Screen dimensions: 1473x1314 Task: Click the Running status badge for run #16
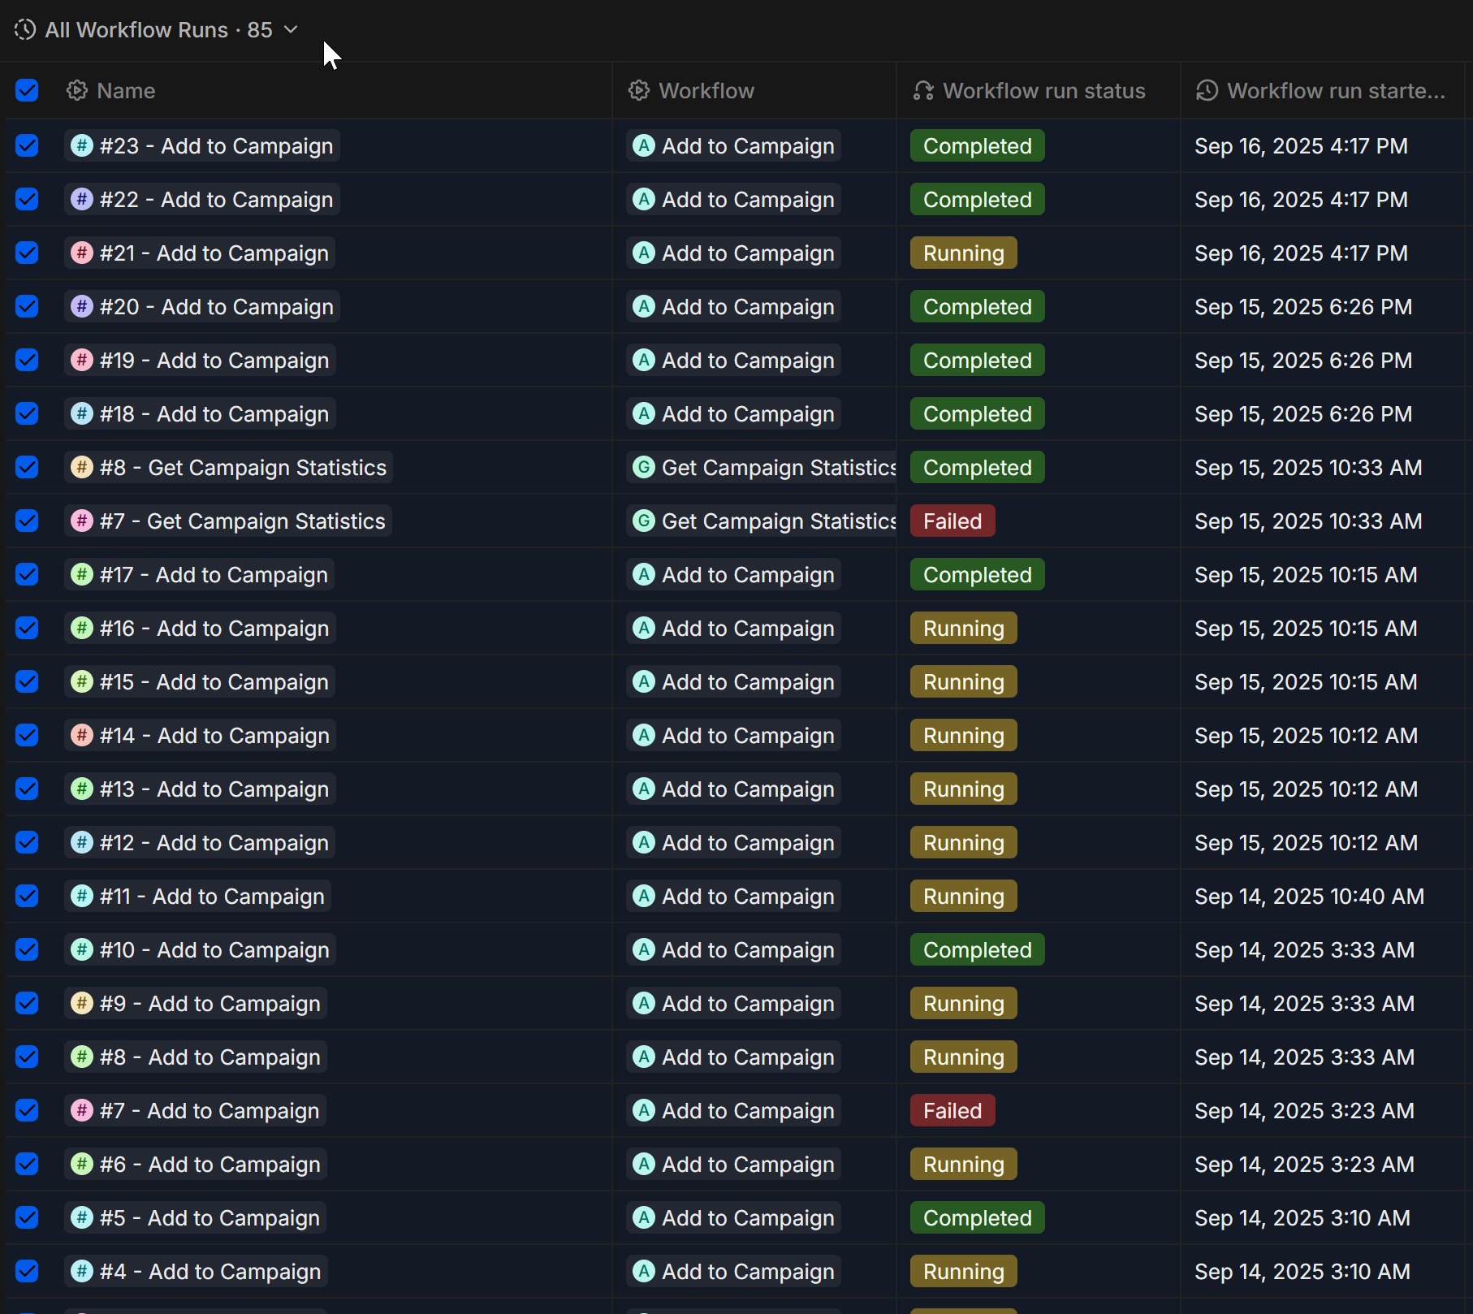pyautogui.click(x=964, y=628)
